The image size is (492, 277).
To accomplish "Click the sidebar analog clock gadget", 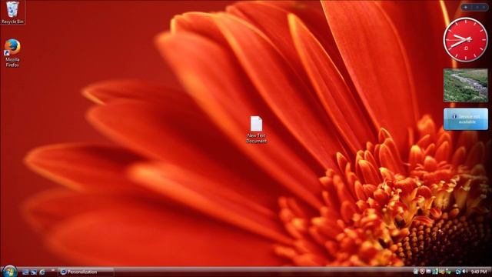I will (x=465, y=39).
